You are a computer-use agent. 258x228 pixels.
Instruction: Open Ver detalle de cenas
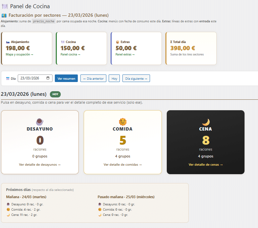205,165
